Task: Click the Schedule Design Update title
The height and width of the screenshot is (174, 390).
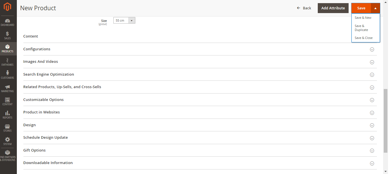Action: [45, 137]
